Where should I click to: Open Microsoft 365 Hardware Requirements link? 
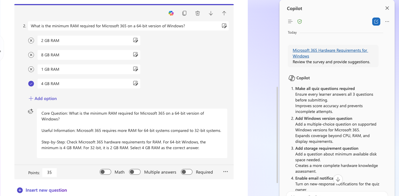(x=330, y=53)
